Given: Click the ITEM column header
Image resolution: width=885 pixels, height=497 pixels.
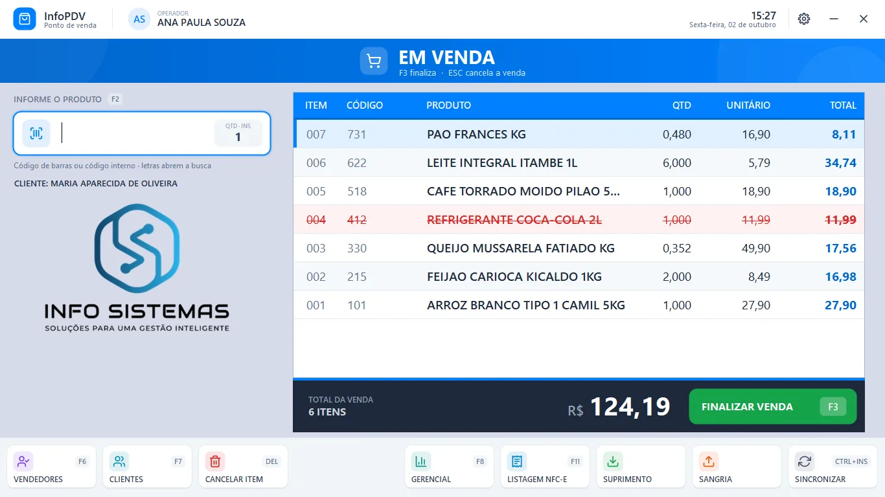Looking at the screenshot, I should (x=316, y=105).
